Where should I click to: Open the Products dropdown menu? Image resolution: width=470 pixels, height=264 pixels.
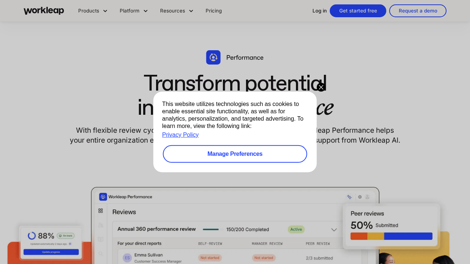[x=93, y=11]
